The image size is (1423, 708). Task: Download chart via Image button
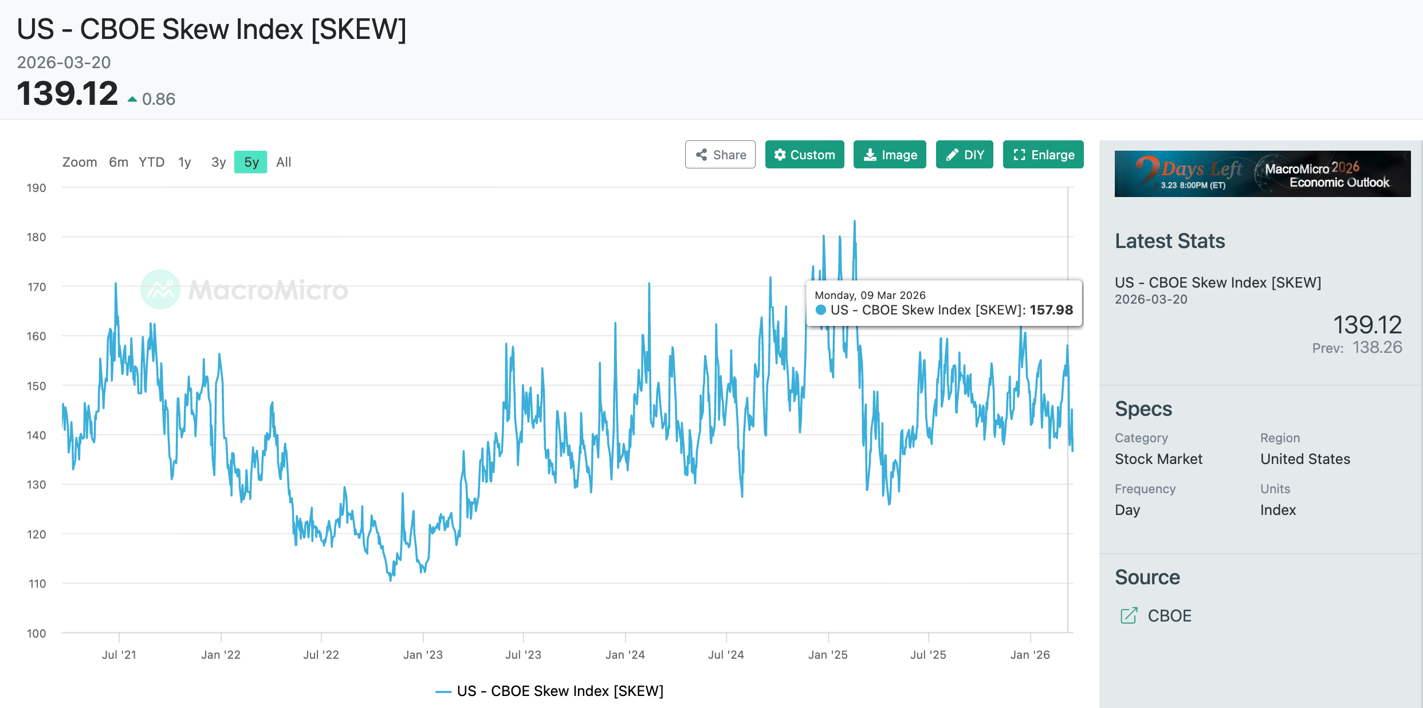890,155
